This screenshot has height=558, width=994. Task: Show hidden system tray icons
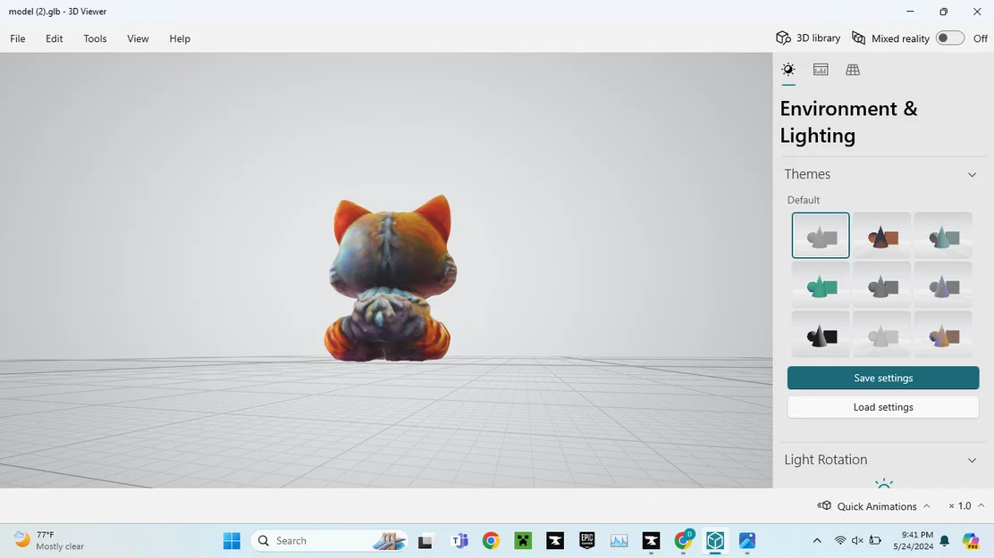point(816,540)
